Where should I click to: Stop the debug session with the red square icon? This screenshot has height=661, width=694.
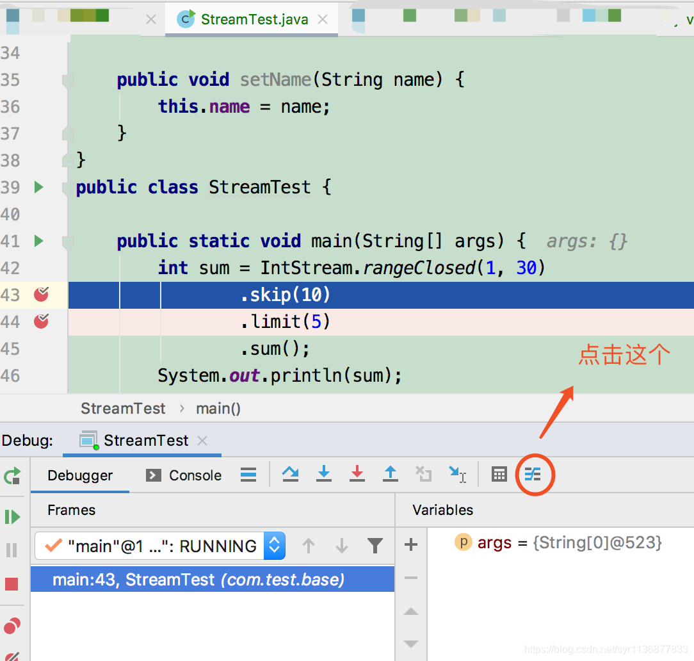13,583
